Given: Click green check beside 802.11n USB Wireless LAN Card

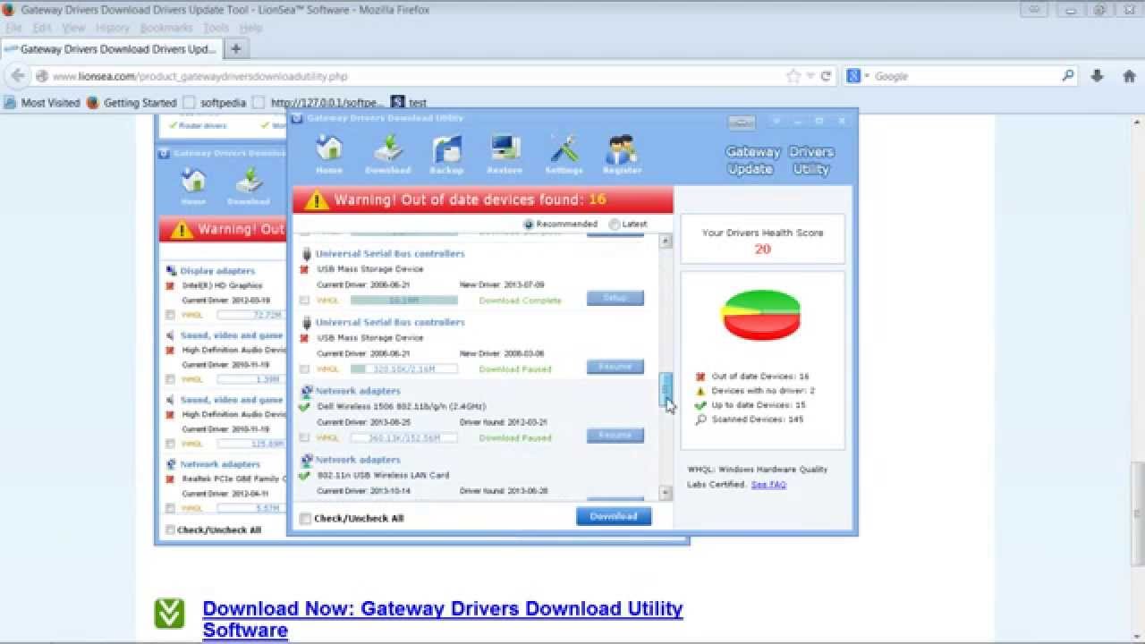Looking at the screenshot, I should [x=304, y=476].
